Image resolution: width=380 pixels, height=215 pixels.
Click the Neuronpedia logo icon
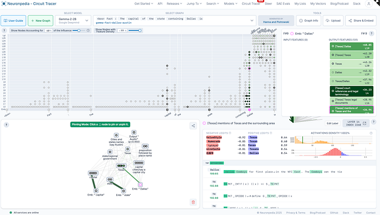coord(4,4)
